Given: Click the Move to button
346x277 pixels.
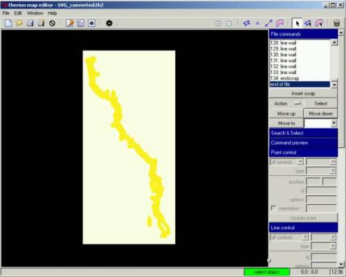Looking at the screenshot, I should [x=286, y=123].
